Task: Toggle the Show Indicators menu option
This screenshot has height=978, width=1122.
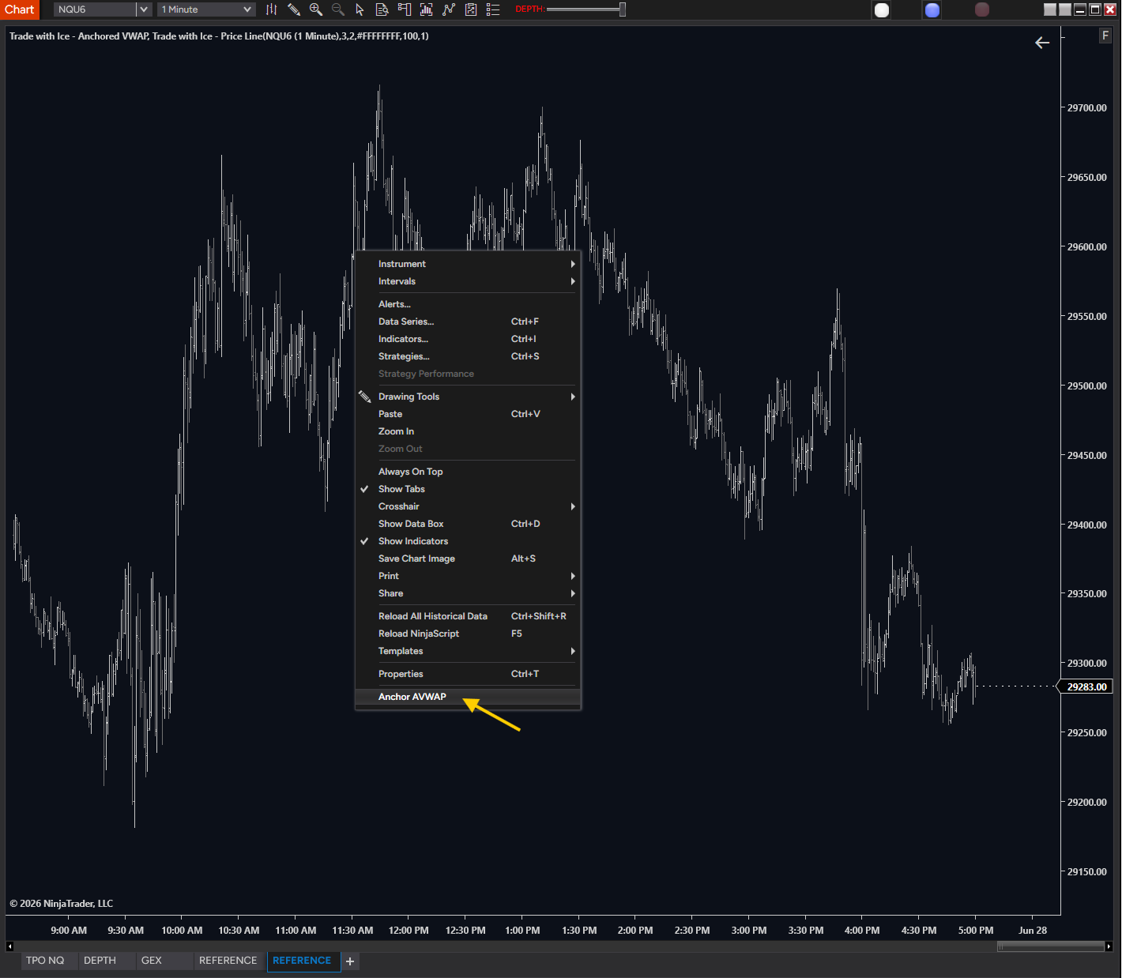Action: [468, 541]
